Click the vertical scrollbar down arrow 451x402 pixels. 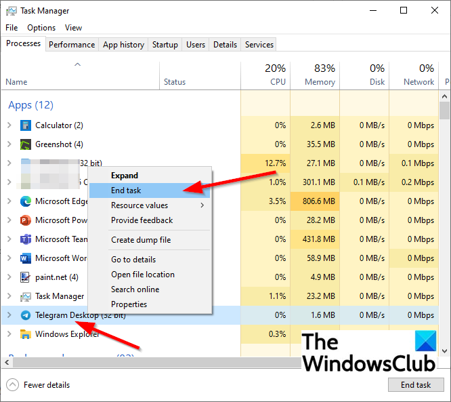pyautogui.click(x=445, y=351)
